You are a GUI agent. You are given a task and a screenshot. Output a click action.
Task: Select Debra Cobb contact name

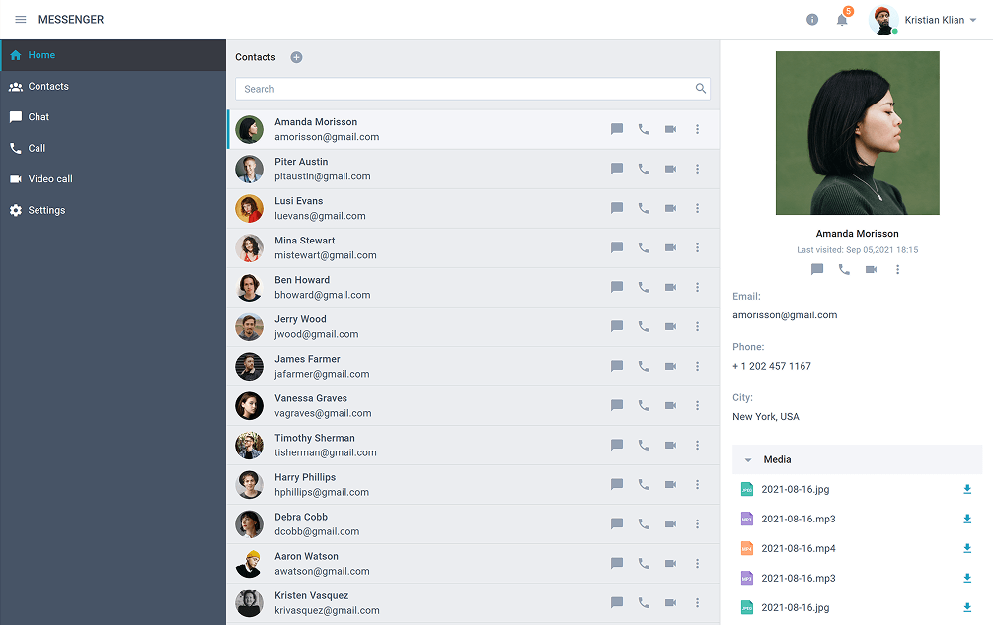(x=301, y=517)
